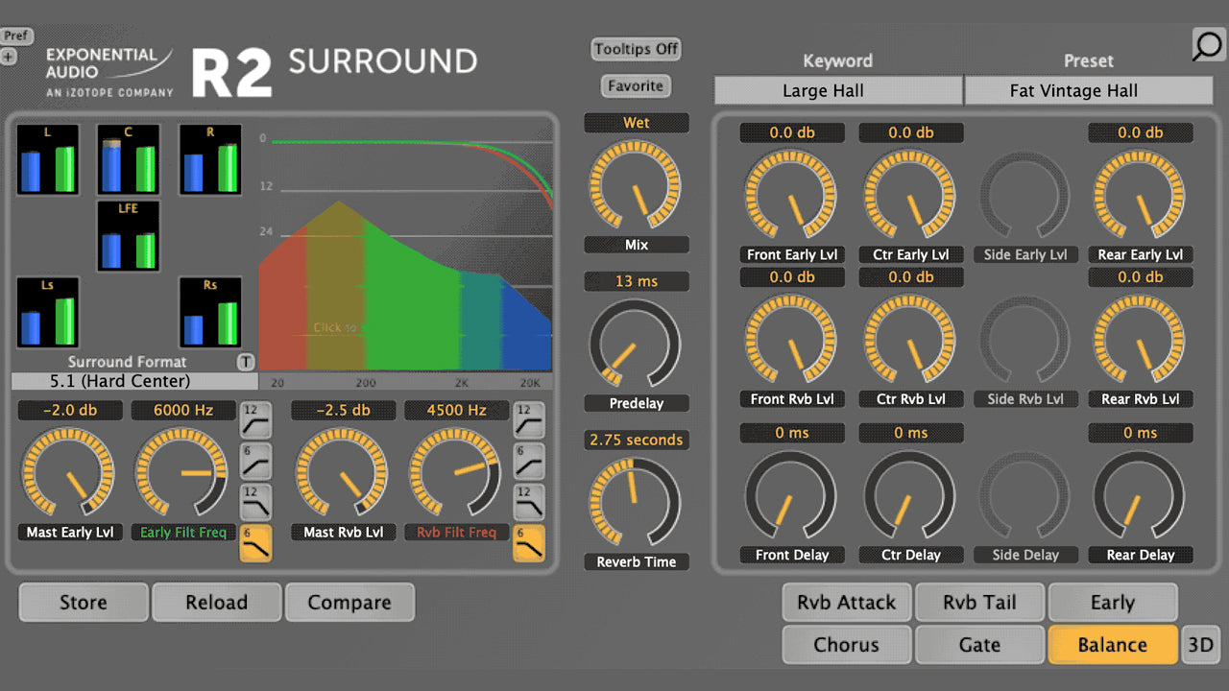1229x691 pixels.
Task: Open the Keyword dropdown showing Large Hall
Action: 837,91
